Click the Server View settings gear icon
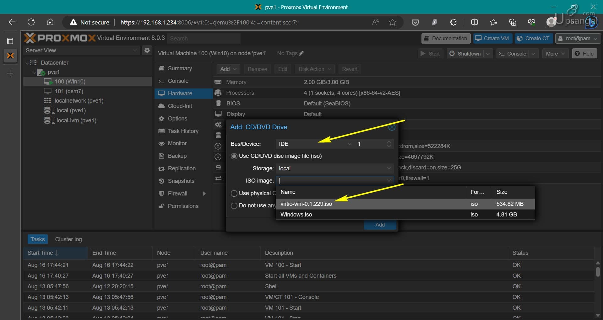This screenshot has width=603, height=320. [147, 50]
